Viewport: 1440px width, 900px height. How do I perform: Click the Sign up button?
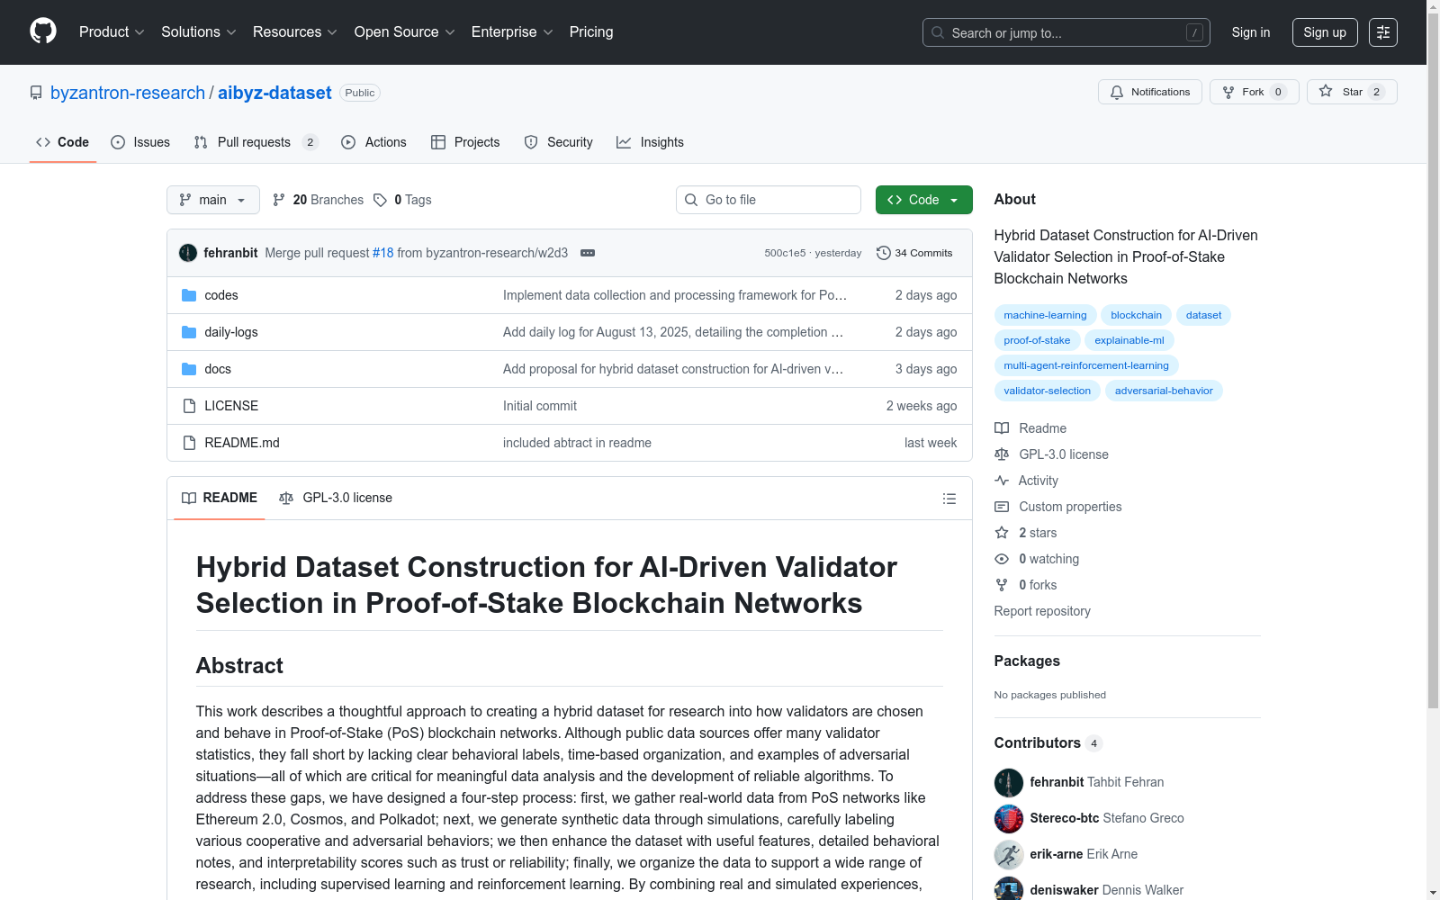1325,32
